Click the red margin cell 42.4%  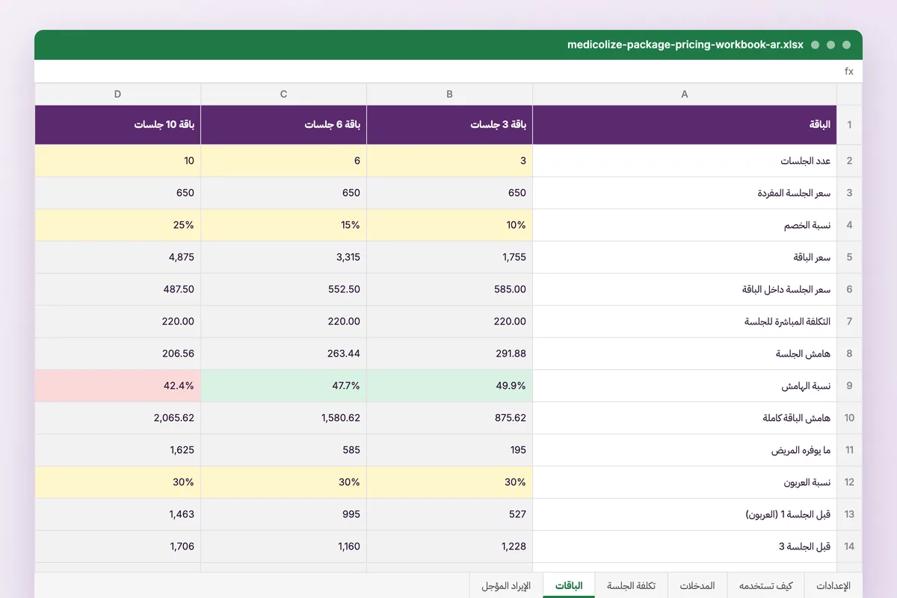pos(118,386)
